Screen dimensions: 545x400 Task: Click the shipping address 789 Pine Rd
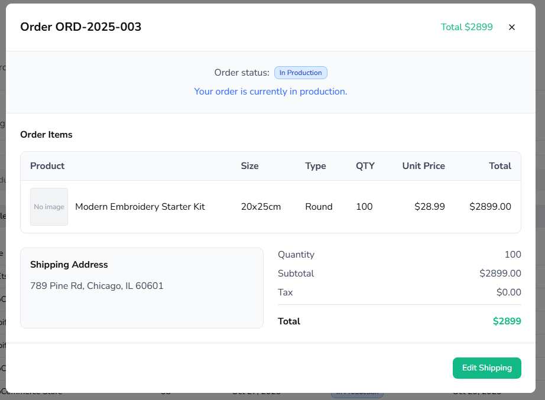[97, 286]
